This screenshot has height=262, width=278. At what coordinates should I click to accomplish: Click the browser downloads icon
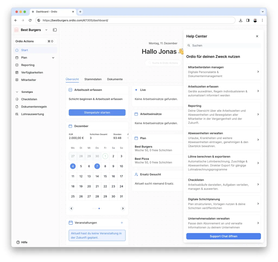(241, 20)
